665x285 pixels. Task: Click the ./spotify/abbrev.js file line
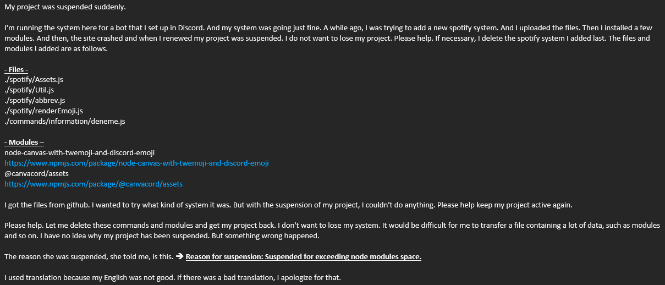[35, 100]
